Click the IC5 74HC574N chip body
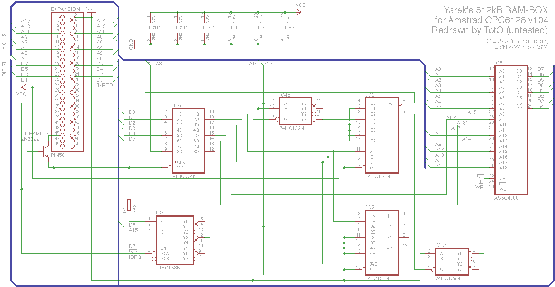Viewport: 555px width, 287px height. pos(188,141)
